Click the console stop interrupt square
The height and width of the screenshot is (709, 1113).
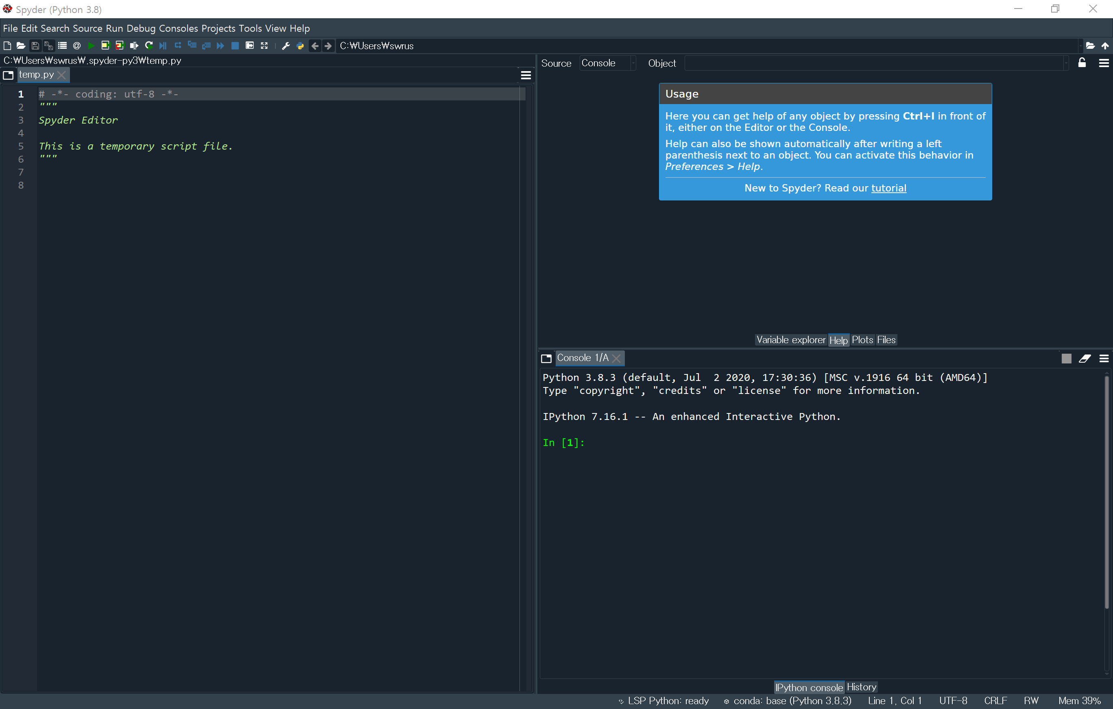(1066, 359)
